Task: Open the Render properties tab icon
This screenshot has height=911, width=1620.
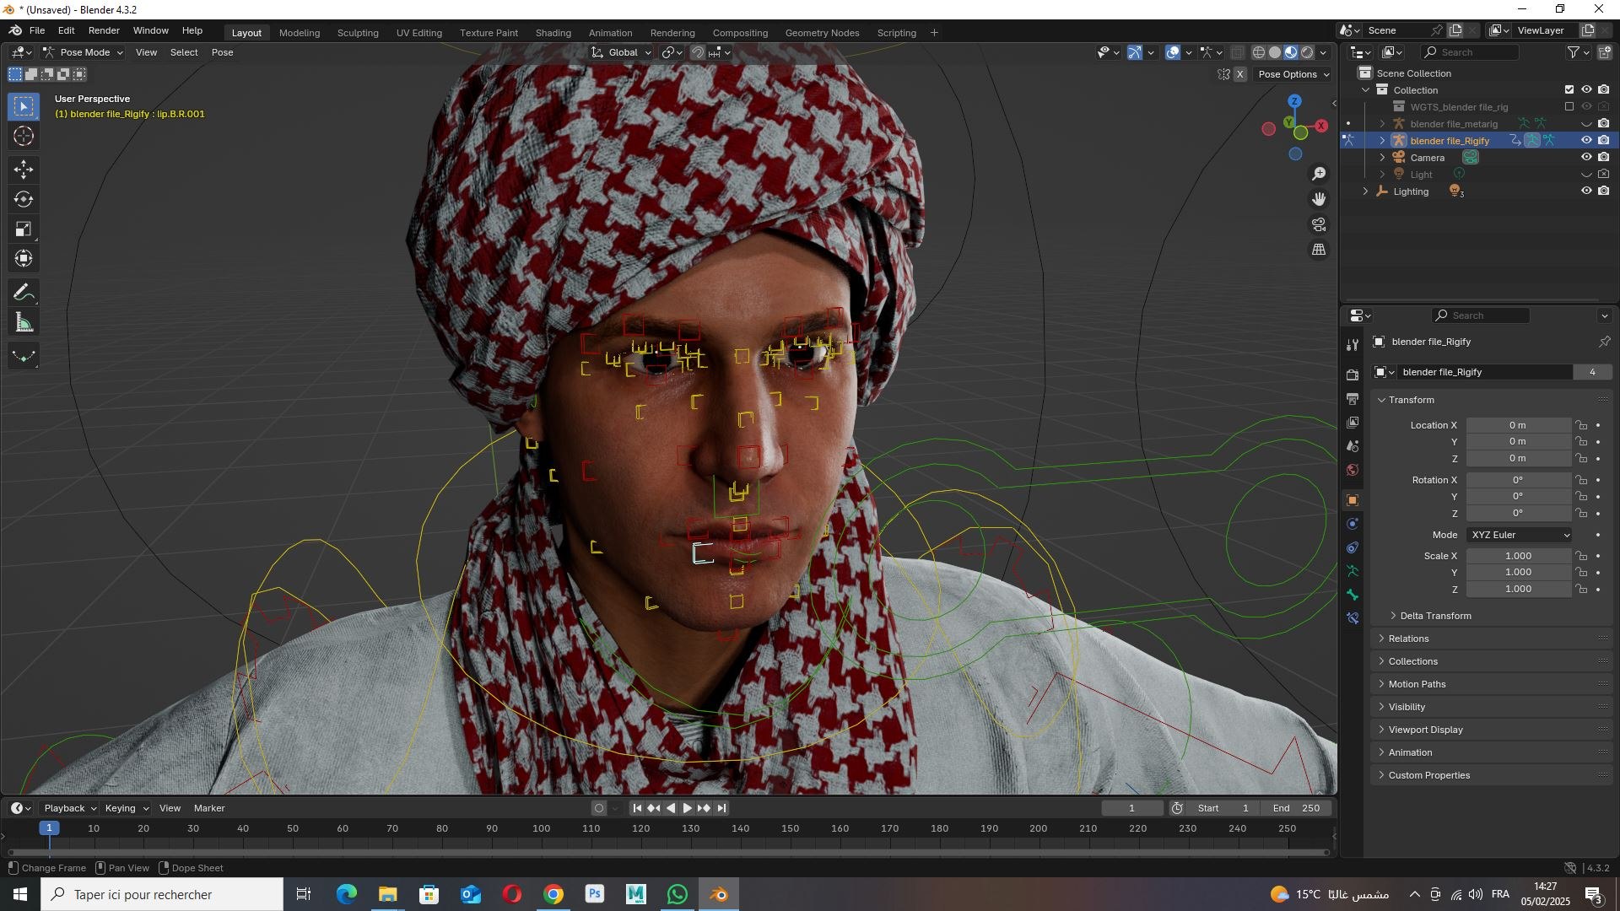Action: (x=1353, y=375)
